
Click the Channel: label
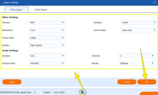click(96, 56)
